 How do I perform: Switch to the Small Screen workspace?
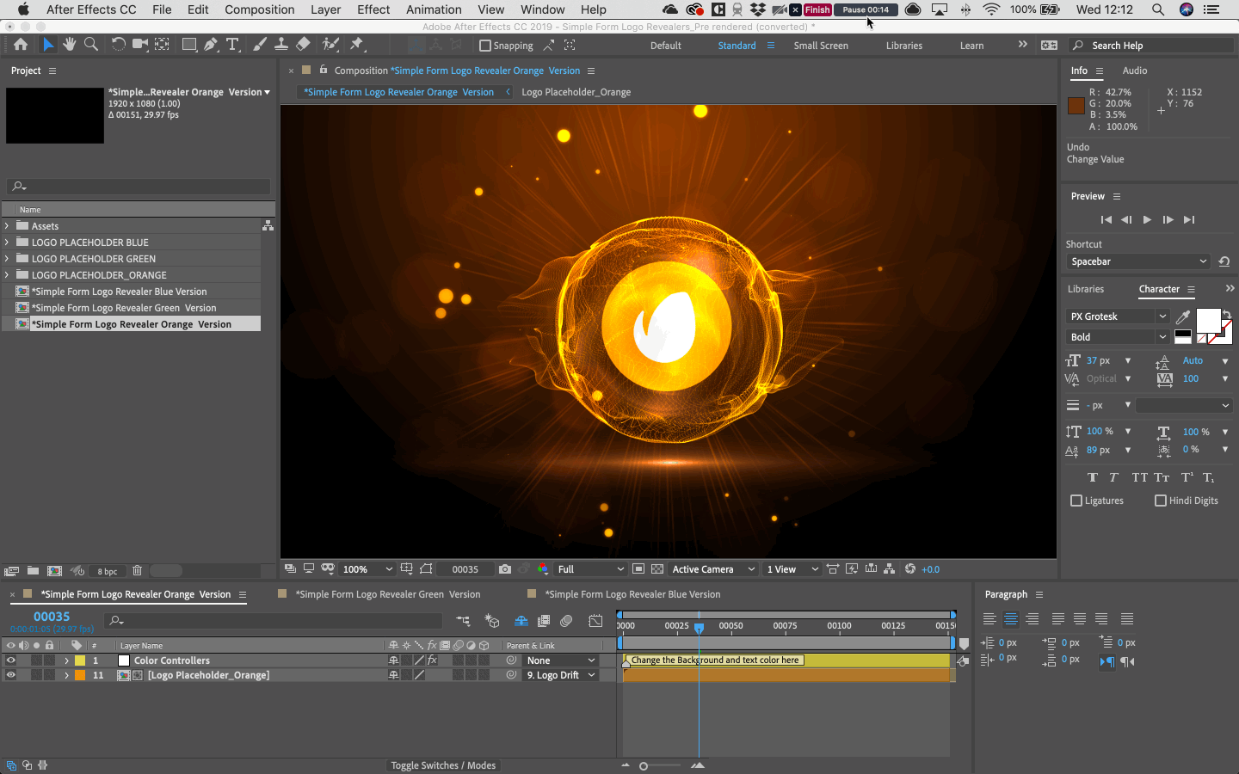point(820,46)
